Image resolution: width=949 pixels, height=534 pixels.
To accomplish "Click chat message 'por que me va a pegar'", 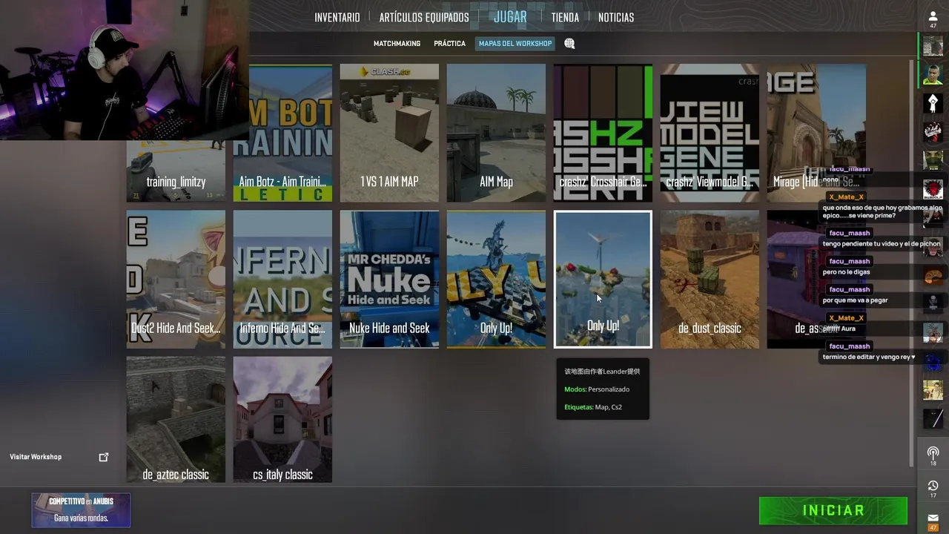I will point(855,300).
